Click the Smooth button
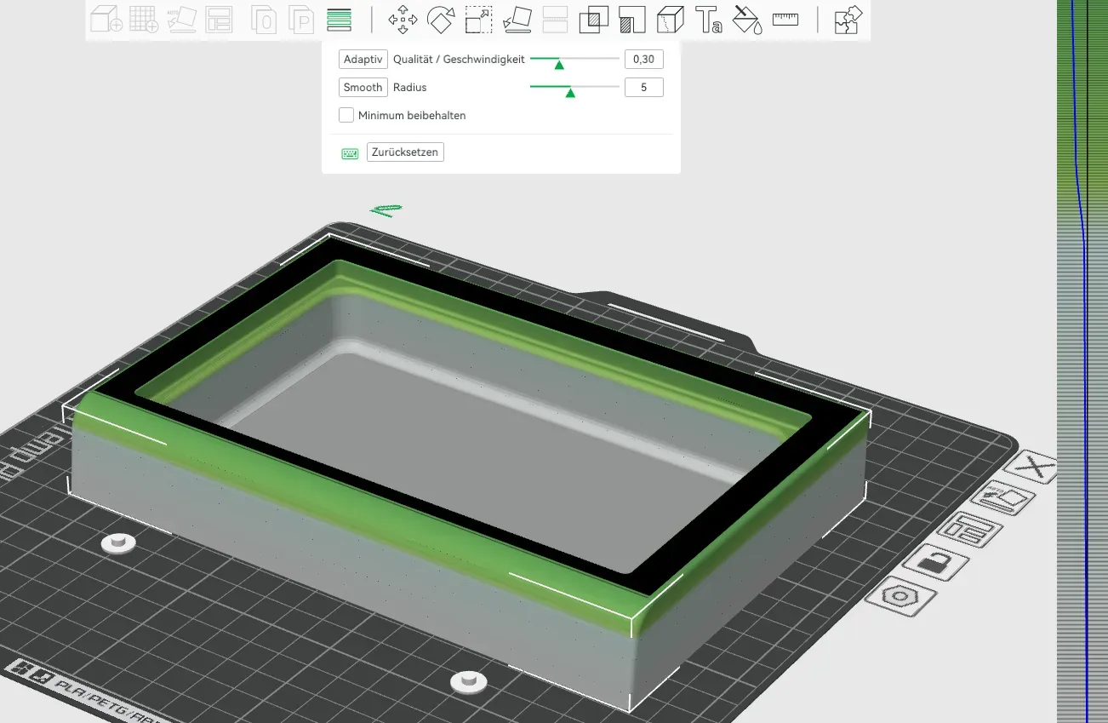This screenshot has width=1108, height=723. click(x=363, y=87)
